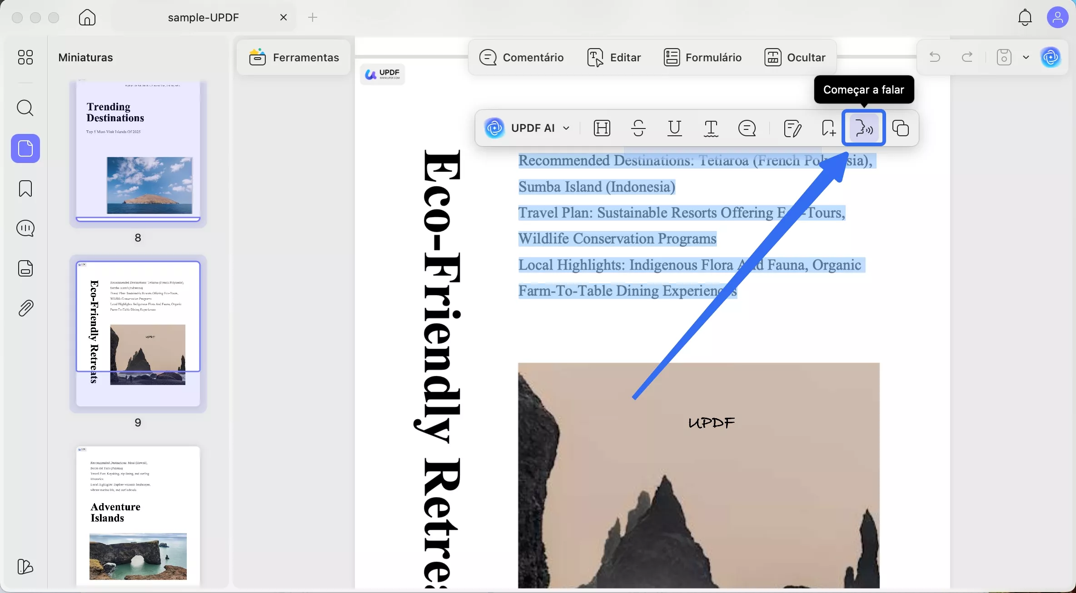Toggle 'Começar a falar' read aloud

(x=863, y=128)
